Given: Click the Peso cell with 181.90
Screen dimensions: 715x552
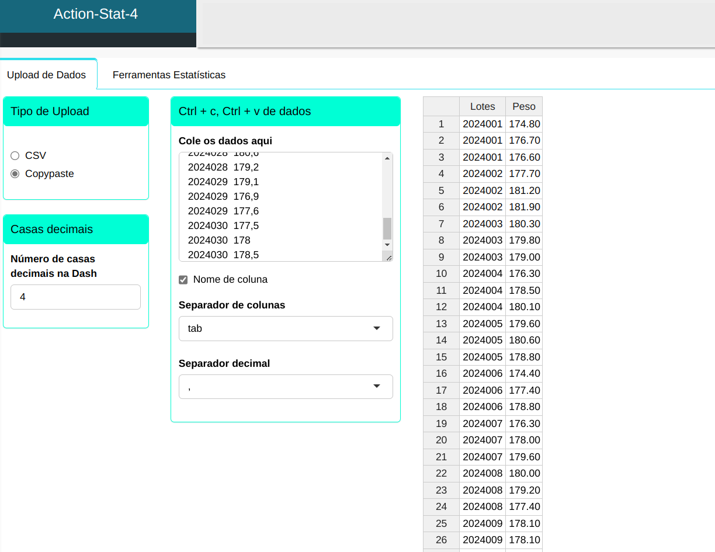Looking at the screenshot, I should pos(524,207).
